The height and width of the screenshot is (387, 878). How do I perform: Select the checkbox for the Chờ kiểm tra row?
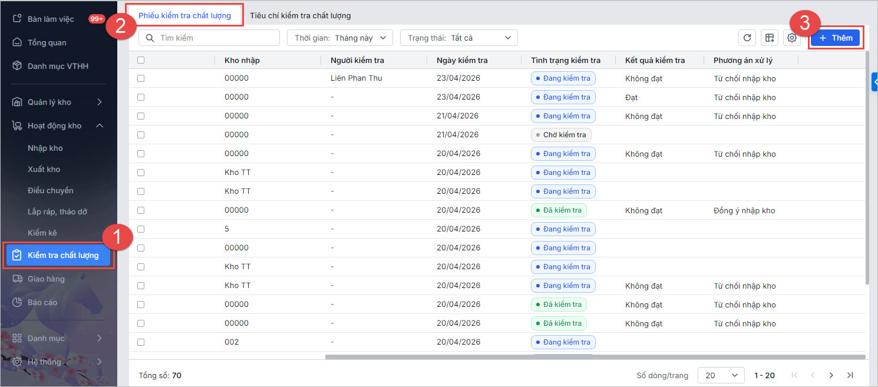[141, 135]
